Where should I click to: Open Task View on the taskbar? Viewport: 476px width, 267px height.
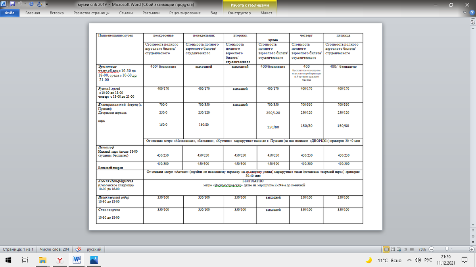point(25,260)
